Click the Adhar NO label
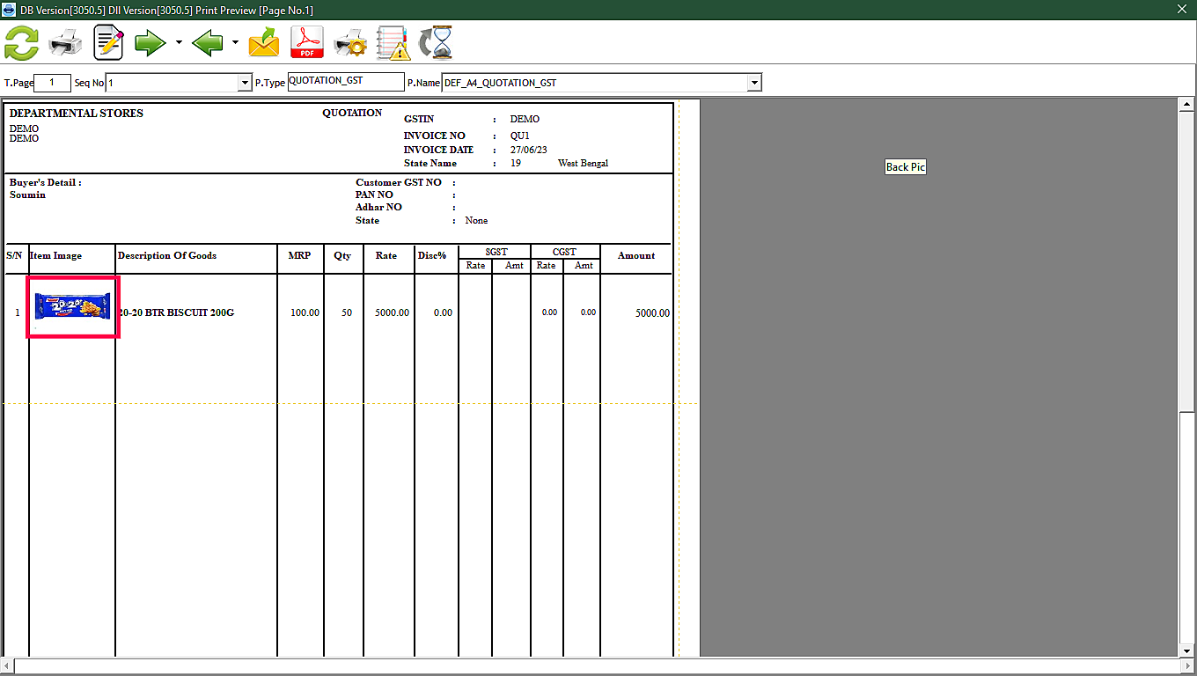The width and height of the screenshot is (1197, 676). pyautogui.click(x=378, y=207)
